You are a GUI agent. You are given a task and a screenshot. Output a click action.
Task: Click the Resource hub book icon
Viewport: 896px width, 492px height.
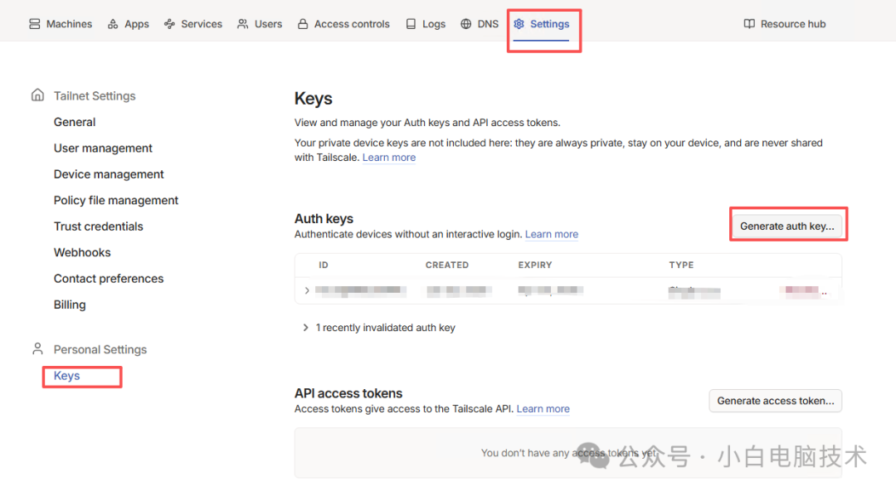point(749,24)
